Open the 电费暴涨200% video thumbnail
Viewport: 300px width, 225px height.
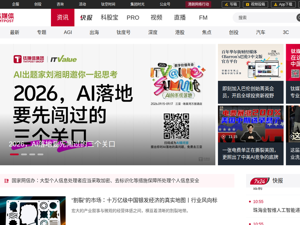[x=250, y=124]
